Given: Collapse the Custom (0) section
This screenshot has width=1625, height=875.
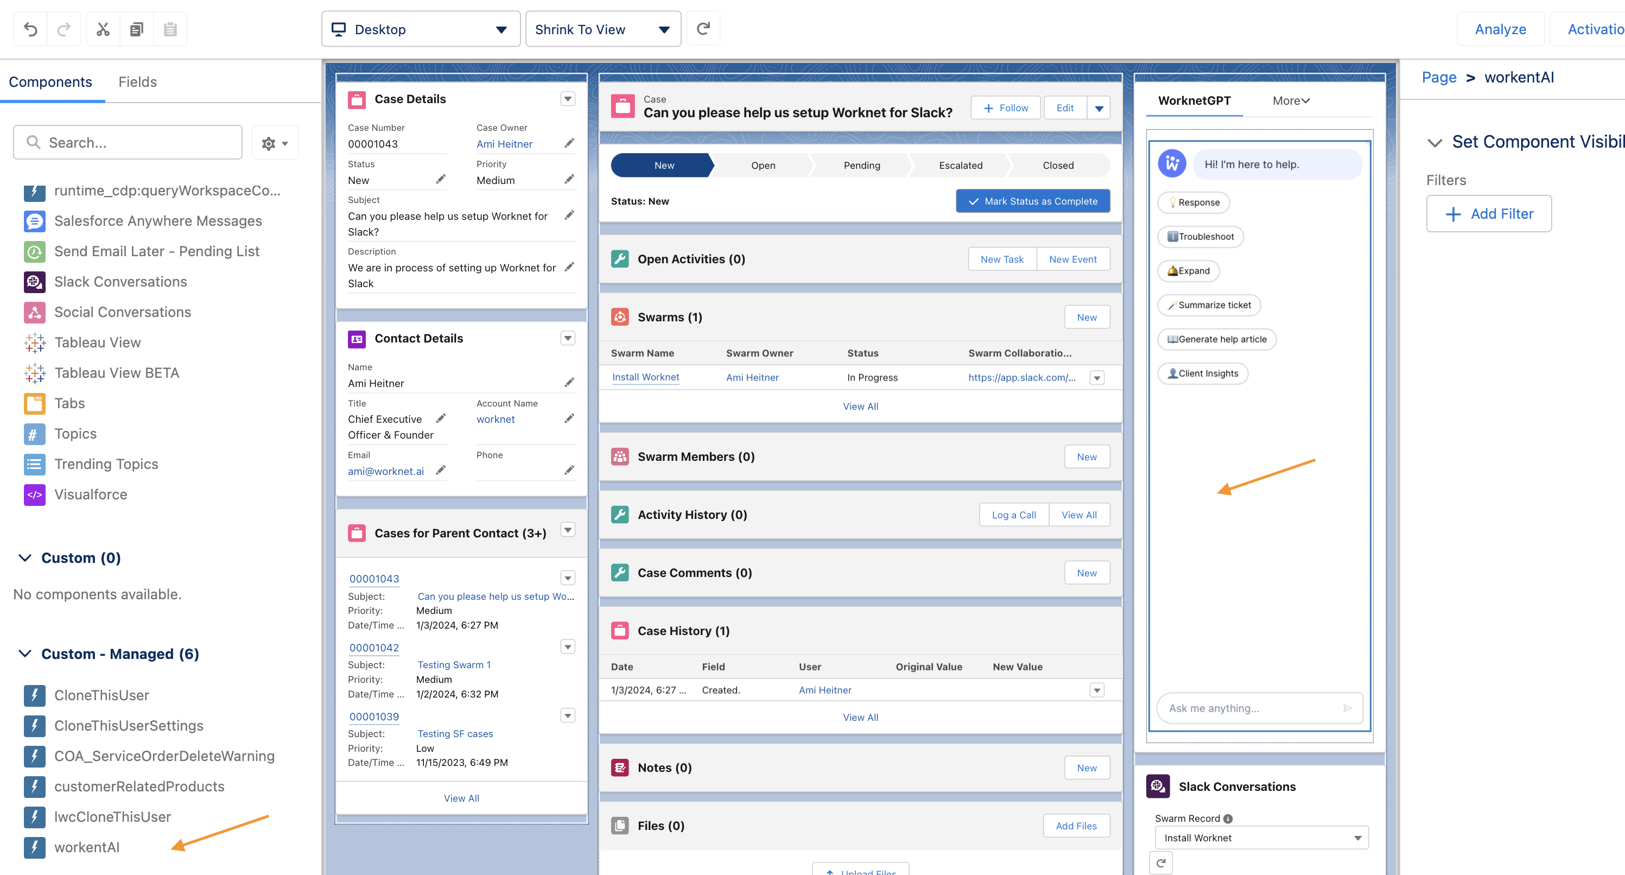Looking at the screenshot, I should coord(25,559).
